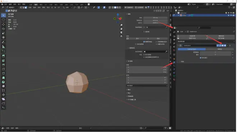The height and width of the screenshot is (132, 237).
Task: Click the zoom magnifier icon in viewport
Action: pos(121,25)
